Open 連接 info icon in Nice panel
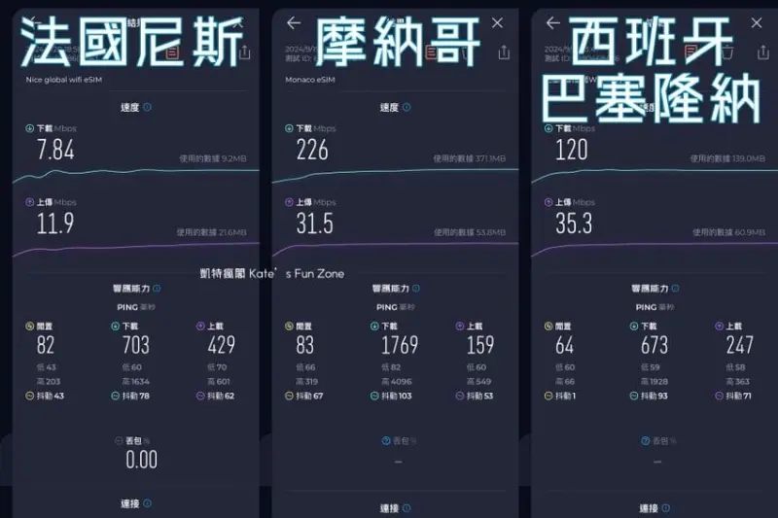This screenshot has width=778, height=518. click(147, 504)
